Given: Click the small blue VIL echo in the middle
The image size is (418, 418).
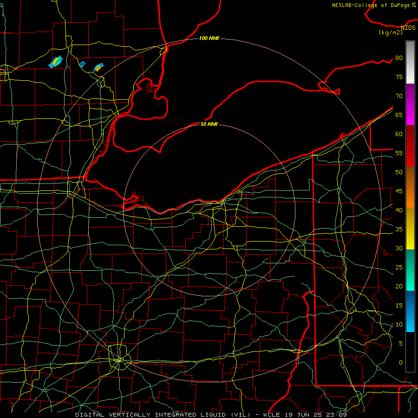Looking at the screenshot, I should pos(82,64).
